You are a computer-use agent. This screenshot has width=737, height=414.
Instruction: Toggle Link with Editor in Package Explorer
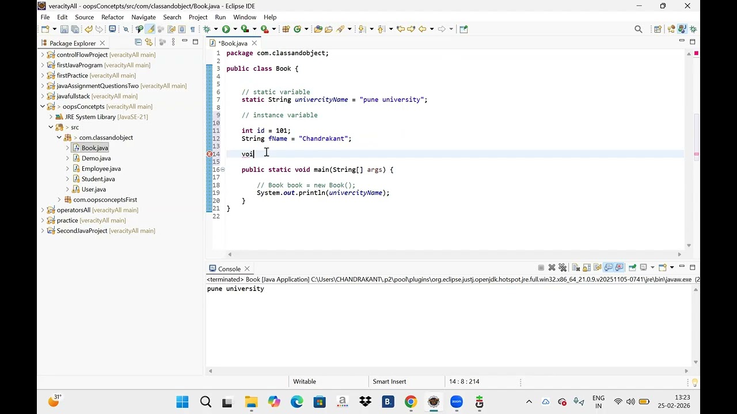coord(149,42)
